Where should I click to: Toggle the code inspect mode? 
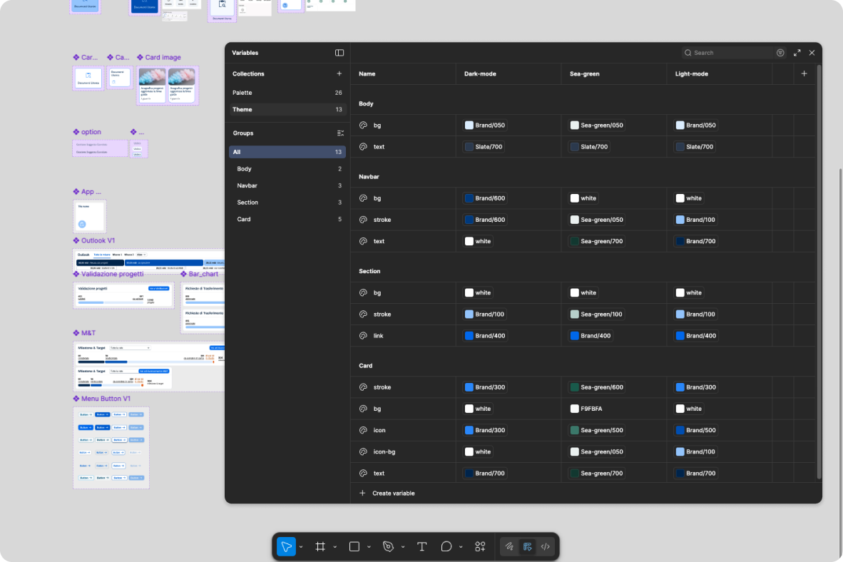click(544, 546)
